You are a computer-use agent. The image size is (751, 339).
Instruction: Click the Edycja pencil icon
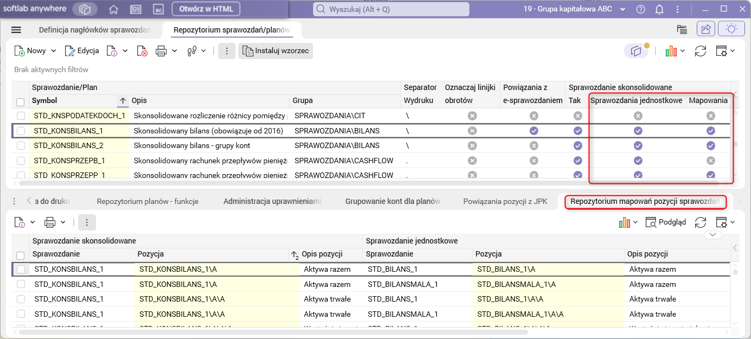pyautogui.click(x=70, y=51)
